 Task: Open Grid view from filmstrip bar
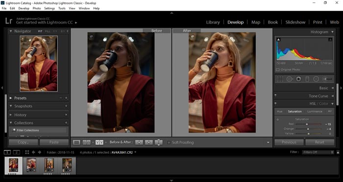point(27,152)
